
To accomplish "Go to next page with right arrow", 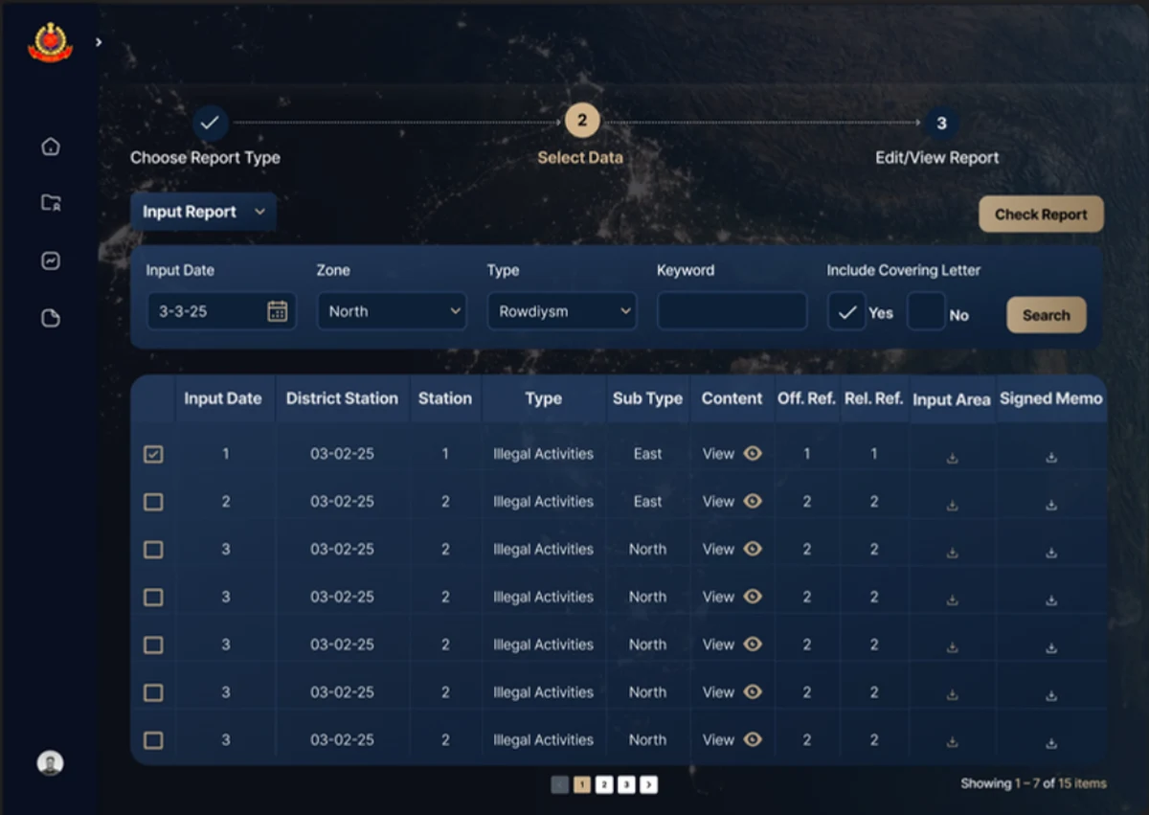I will coord(648,784).
